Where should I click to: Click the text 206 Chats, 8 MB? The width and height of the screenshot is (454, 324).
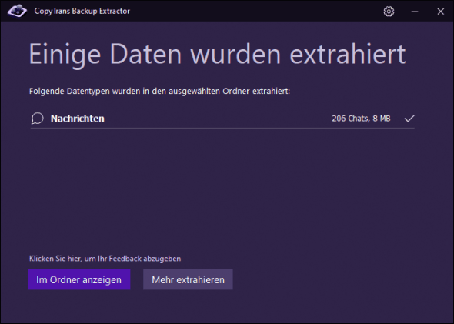click(361, 119)
